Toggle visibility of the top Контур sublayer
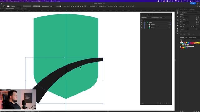 coord(142,24)
